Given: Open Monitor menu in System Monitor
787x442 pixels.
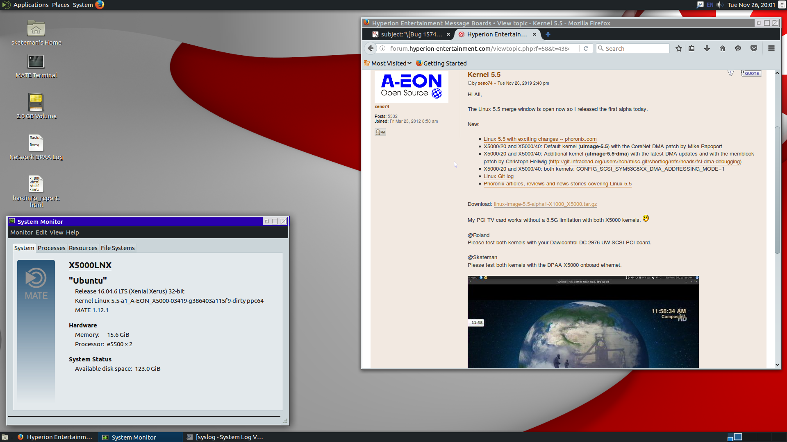Looking at the screenshot, I should [21, 232].
